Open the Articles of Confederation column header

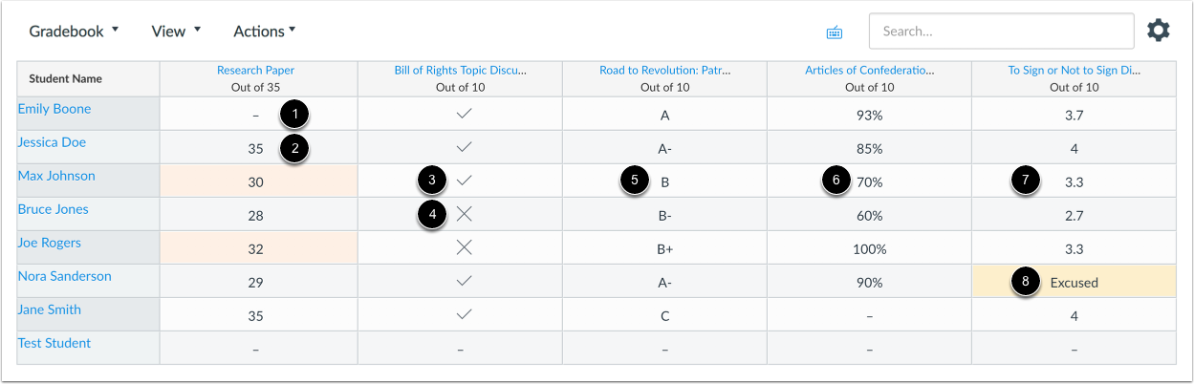tap(870, 71)
